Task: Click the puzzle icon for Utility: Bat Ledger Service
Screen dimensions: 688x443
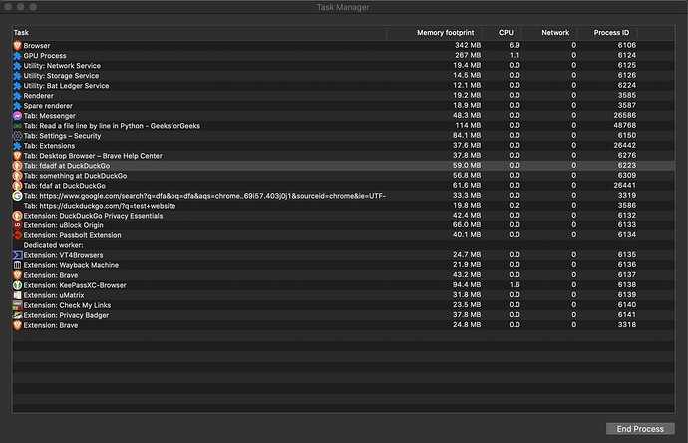Action: pyautogui.click(x=17, y=86)
